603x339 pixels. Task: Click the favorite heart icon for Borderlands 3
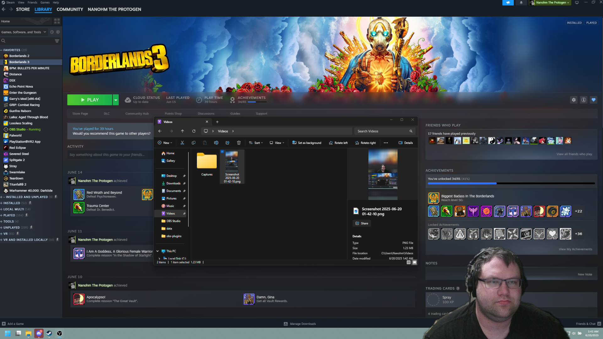pyautogui.click(x=593, y=100)
